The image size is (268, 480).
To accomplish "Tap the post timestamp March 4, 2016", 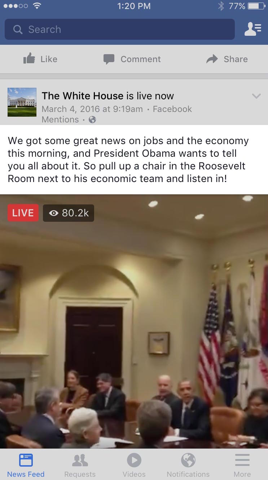I will click(x=92, y=109).
